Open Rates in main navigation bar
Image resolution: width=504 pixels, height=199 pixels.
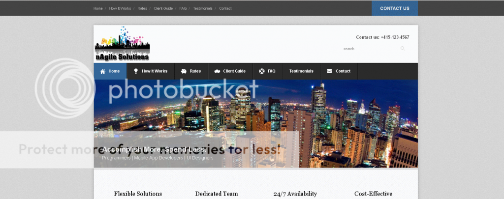tap(191, 71)
